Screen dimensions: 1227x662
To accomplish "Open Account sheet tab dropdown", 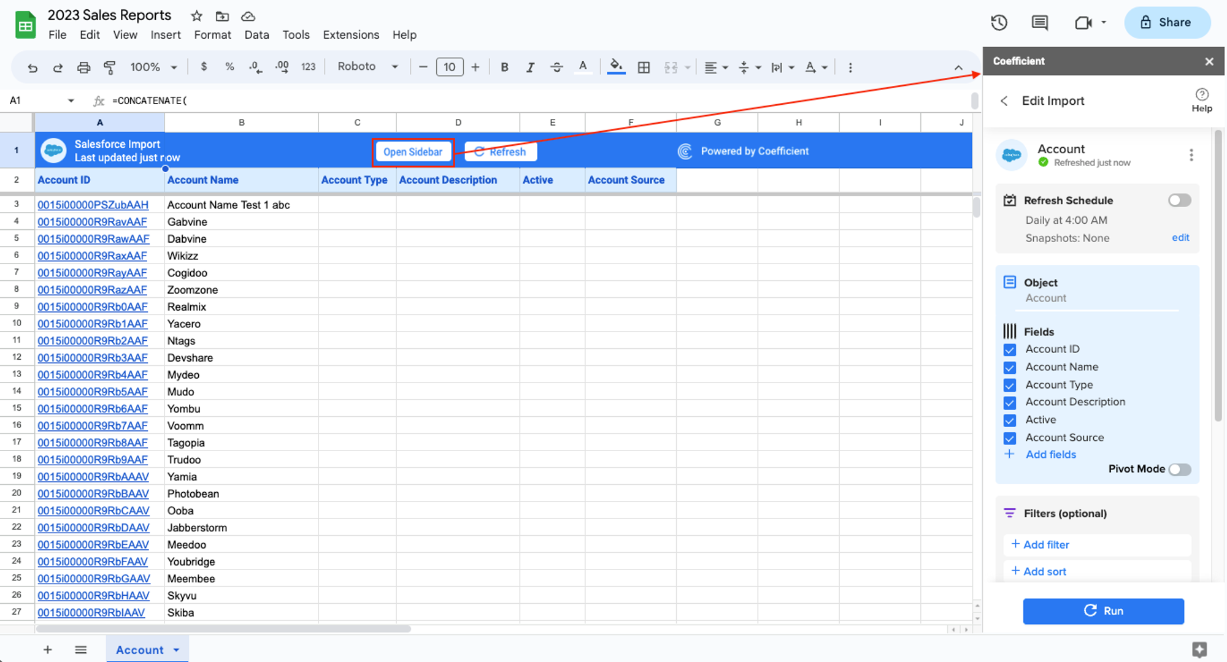I will pos(177,650).
